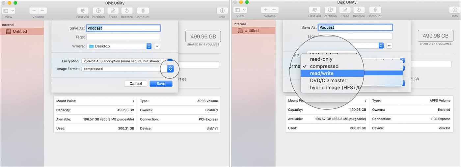Click Owners Enabled value in format-list window
Viewport: 461px width, 167px height.
[x=444, y=110]
